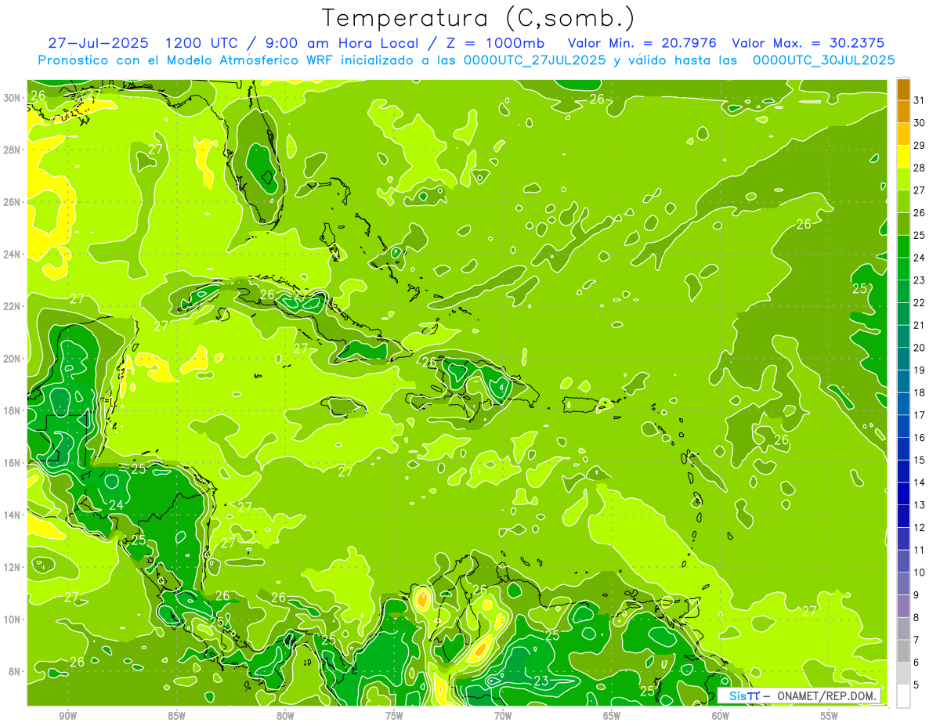Click legend scale value '20'
940x726 pixels.
(x=920, y=348)
